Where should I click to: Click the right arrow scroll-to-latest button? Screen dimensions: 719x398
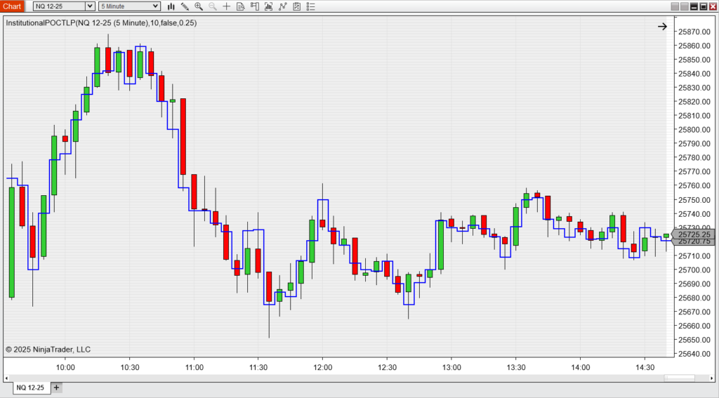[x=662, y=27]
